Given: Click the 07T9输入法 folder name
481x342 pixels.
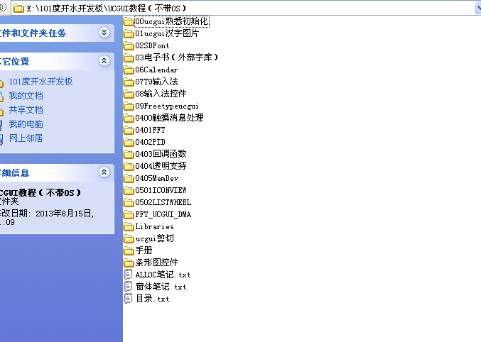Looking at the screenshot, I should pyautogui.click(x=156, y=82).
